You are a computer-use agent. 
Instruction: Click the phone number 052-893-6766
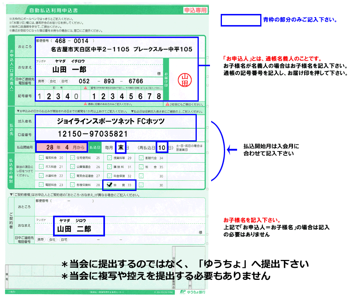(111, 81)
